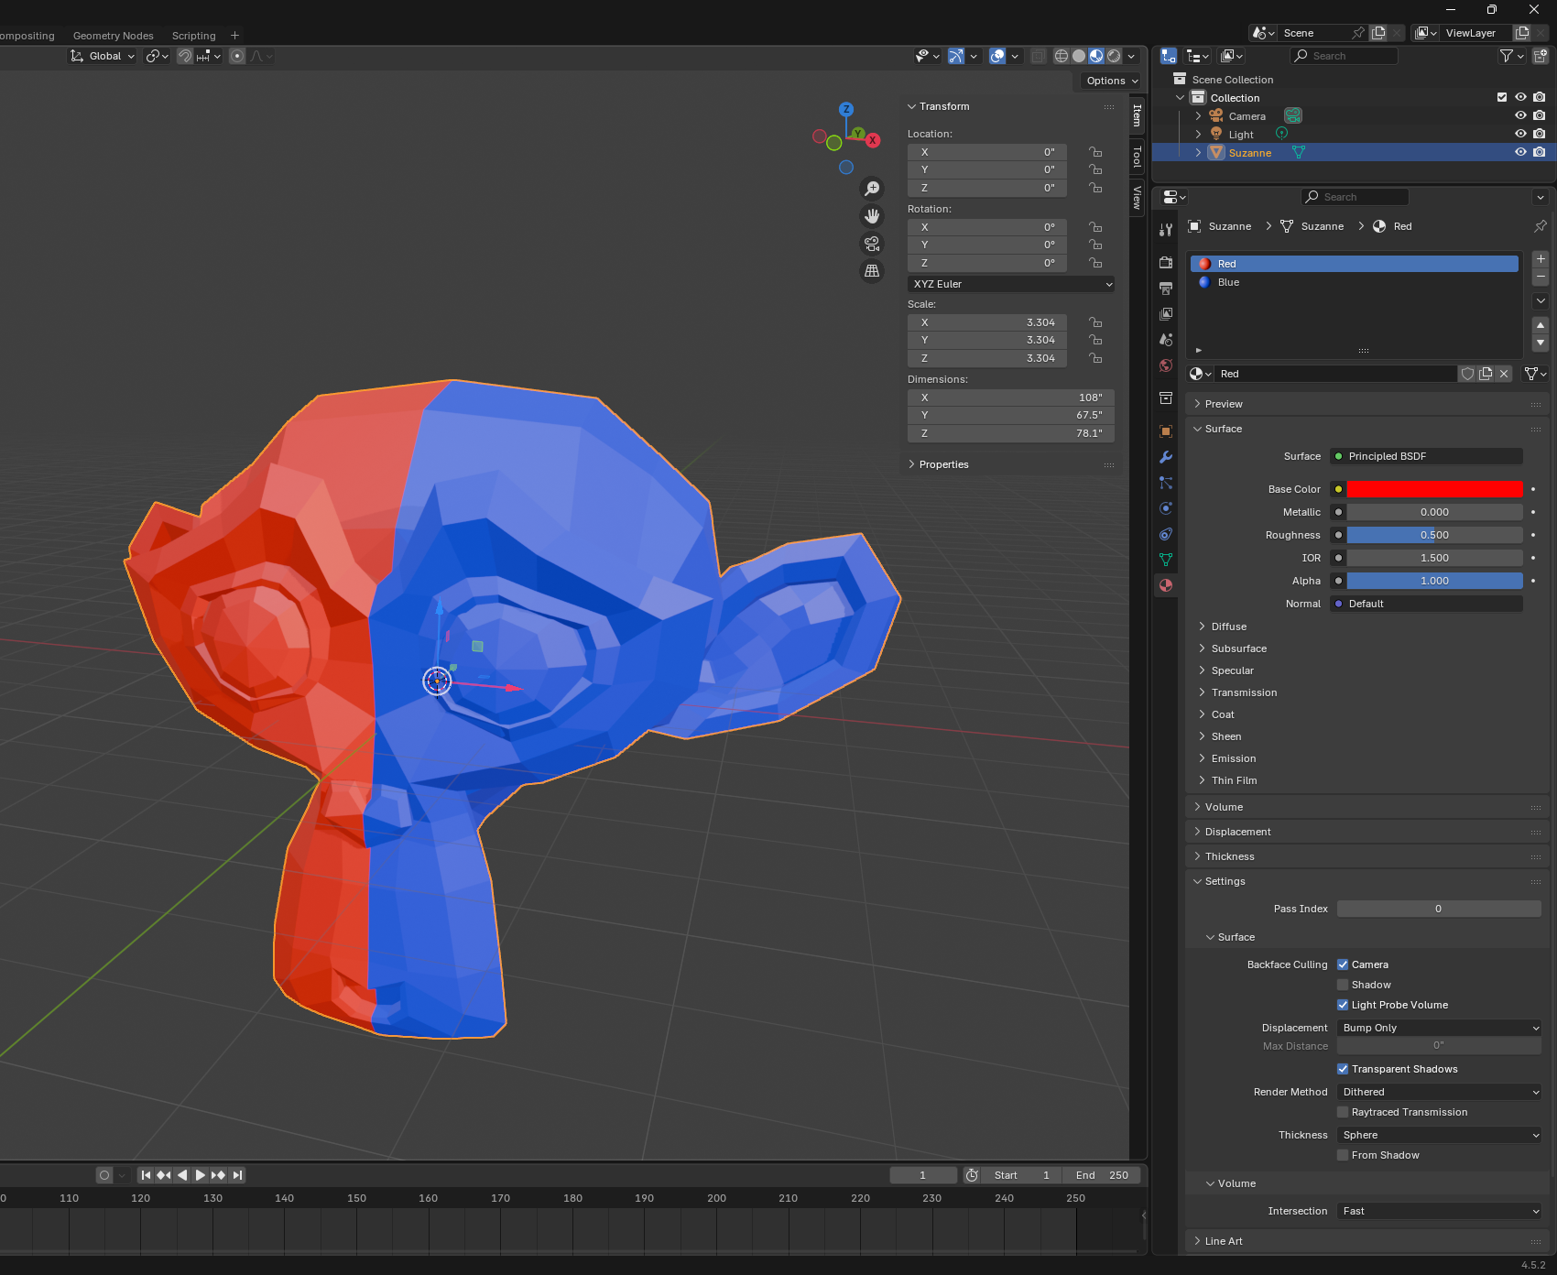The width and height of the screenshot is (1557, 1275).
Task: Open the Particles properties tab
Action: pos(1166,483)
